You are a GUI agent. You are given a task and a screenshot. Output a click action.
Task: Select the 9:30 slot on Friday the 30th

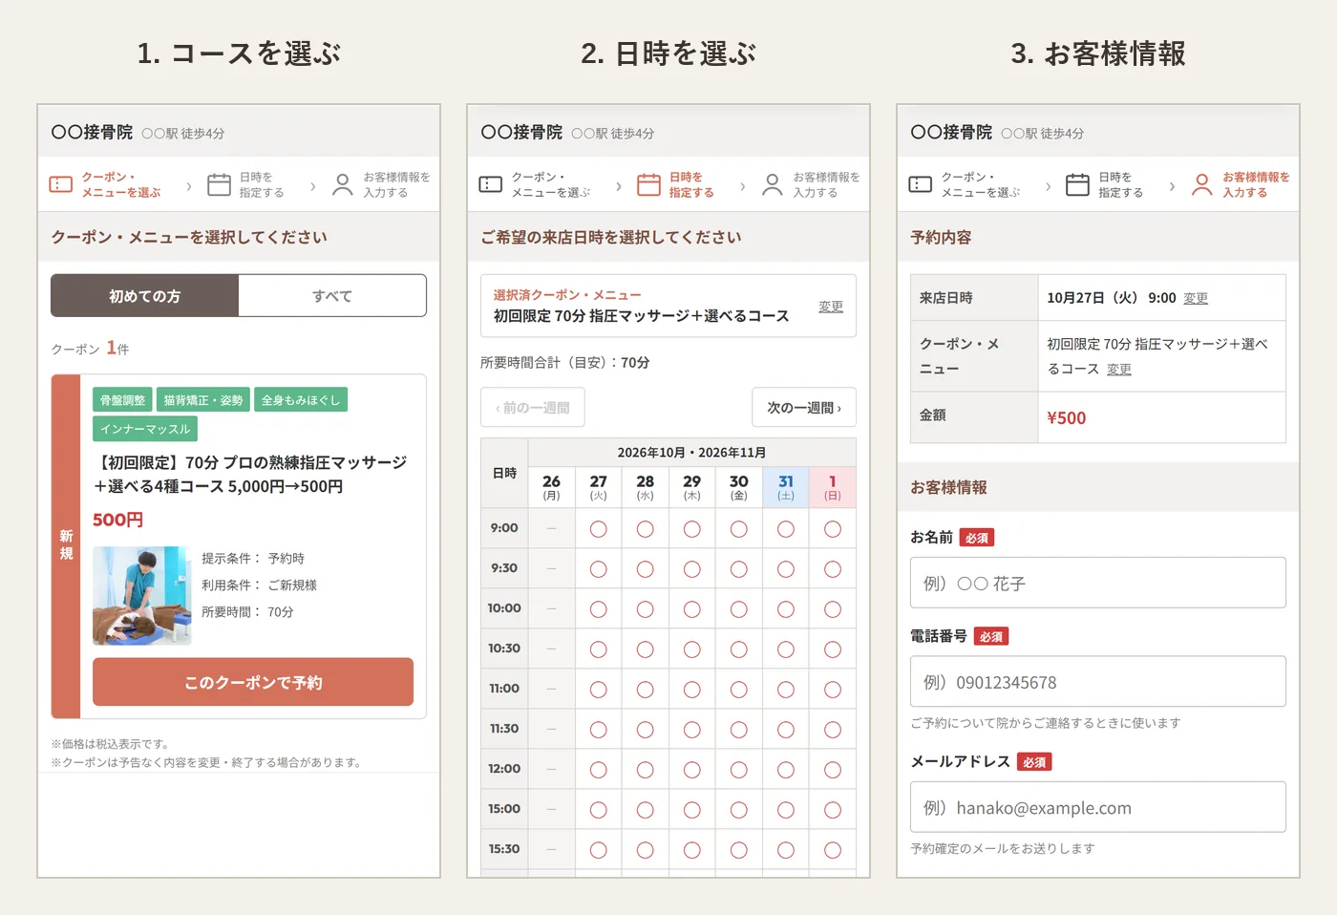point(739,569)
